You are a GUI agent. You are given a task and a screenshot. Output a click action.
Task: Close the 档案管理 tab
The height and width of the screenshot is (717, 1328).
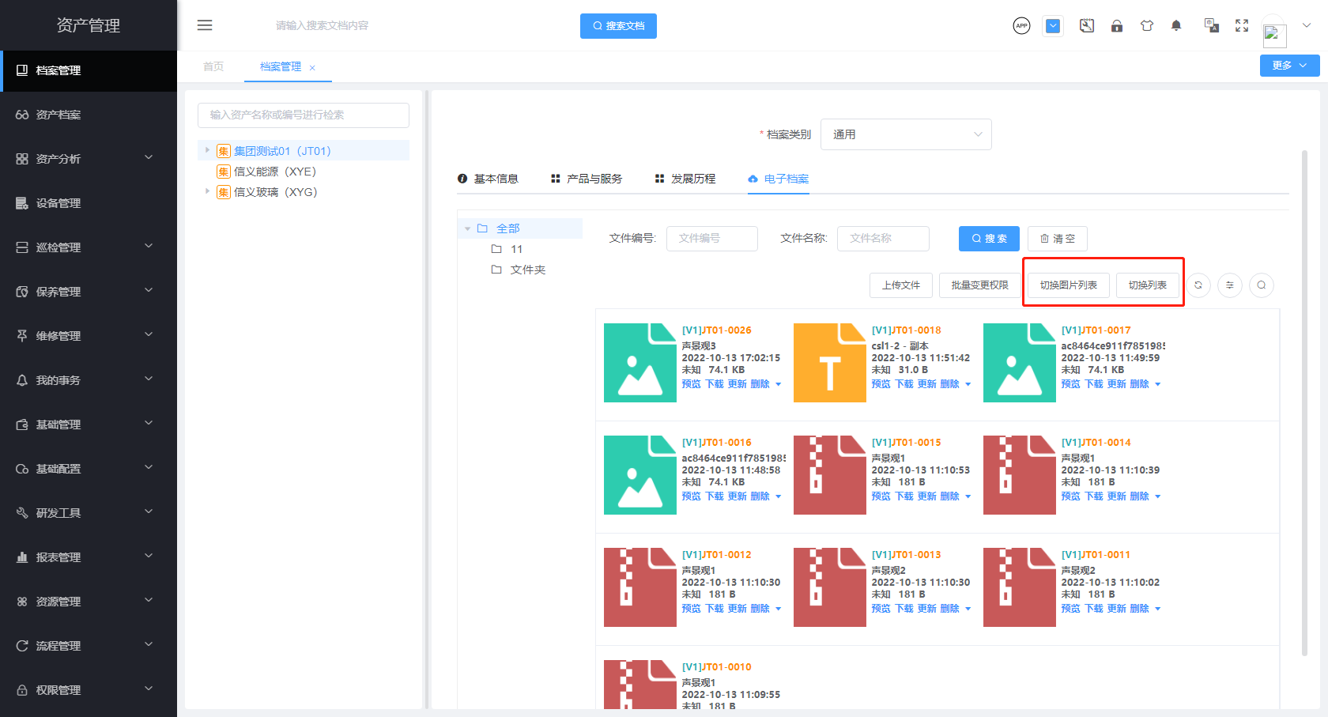312,68
